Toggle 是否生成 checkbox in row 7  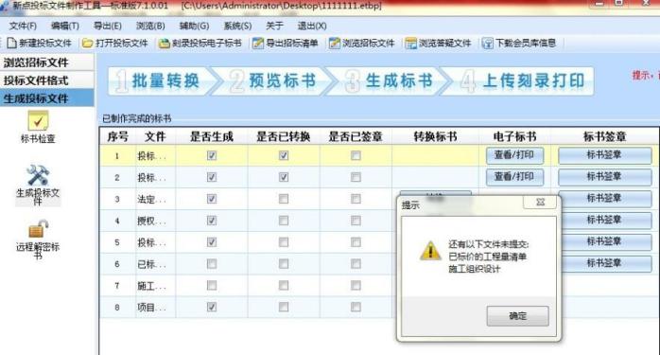coord(212,286)
